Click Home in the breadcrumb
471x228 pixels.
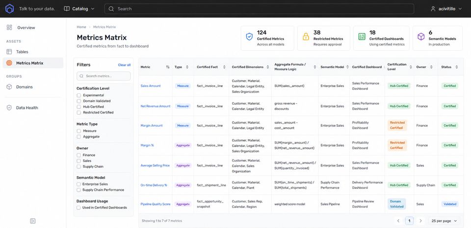pyautogui.click(x=81, y=27)
